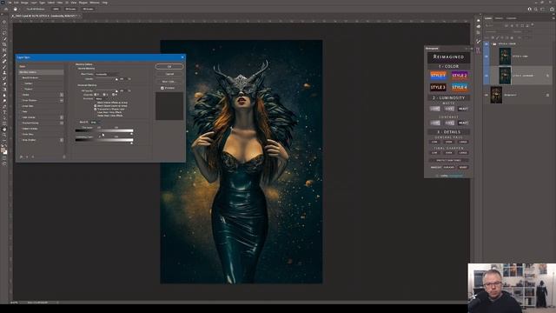Select the Move tool in the toolbar

click(4, 22)
